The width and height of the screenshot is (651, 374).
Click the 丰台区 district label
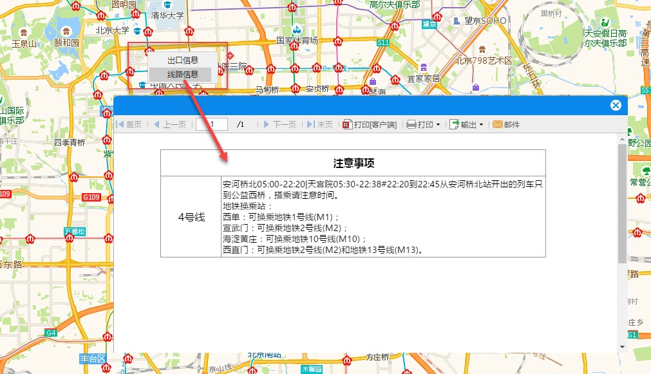pos(93,359)
